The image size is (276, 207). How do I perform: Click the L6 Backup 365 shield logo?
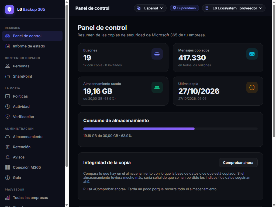tap(9, 9)
